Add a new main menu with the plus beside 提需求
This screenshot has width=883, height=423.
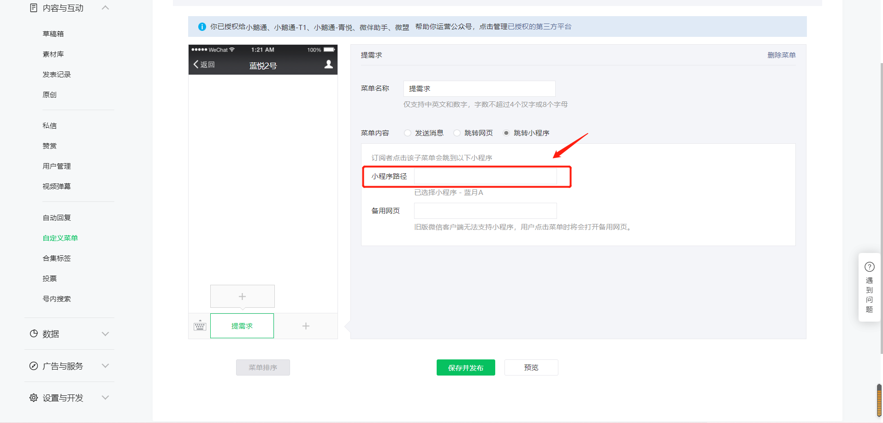(x=306, y=326)
